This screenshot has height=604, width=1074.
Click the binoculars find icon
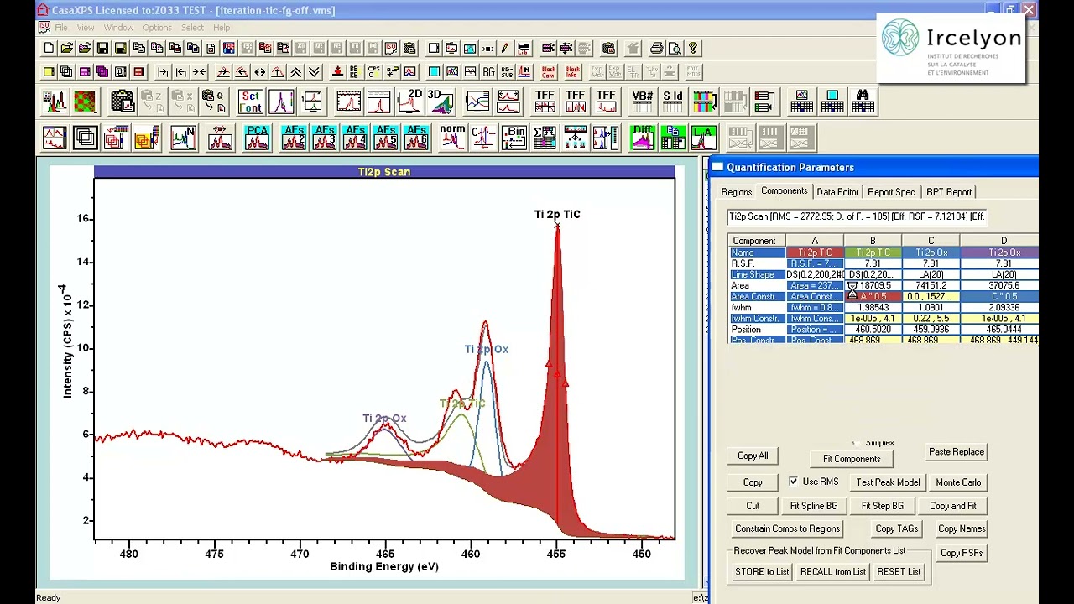(x=863, y=102)
